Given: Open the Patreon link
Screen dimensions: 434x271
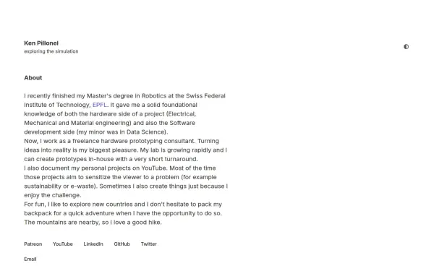Looking at the screenshot, I should point(33,244).
